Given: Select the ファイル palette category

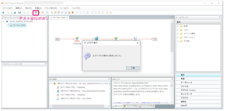Looking at the screenshot, I should click(198, 87).
